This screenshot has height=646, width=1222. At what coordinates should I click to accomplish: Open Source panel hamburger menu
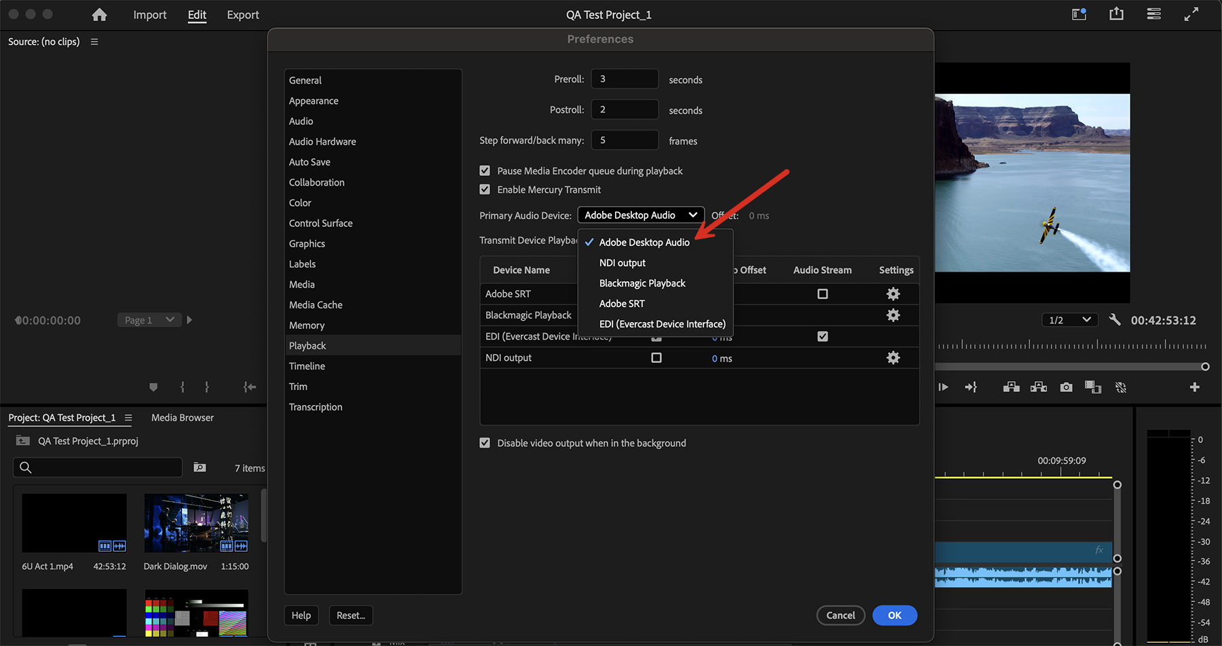[x=94, y=41]
